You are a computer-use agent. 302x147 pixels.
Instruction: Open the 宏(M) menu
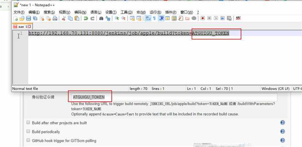pyautogui.click(x=141, y=12)
